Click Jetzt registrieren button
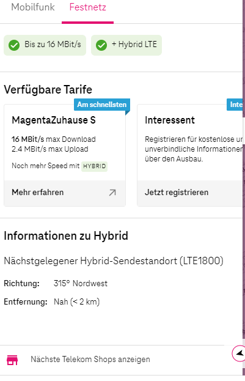Screen dimensions: 245x381 pyautogui.click(x=177, y=193)
